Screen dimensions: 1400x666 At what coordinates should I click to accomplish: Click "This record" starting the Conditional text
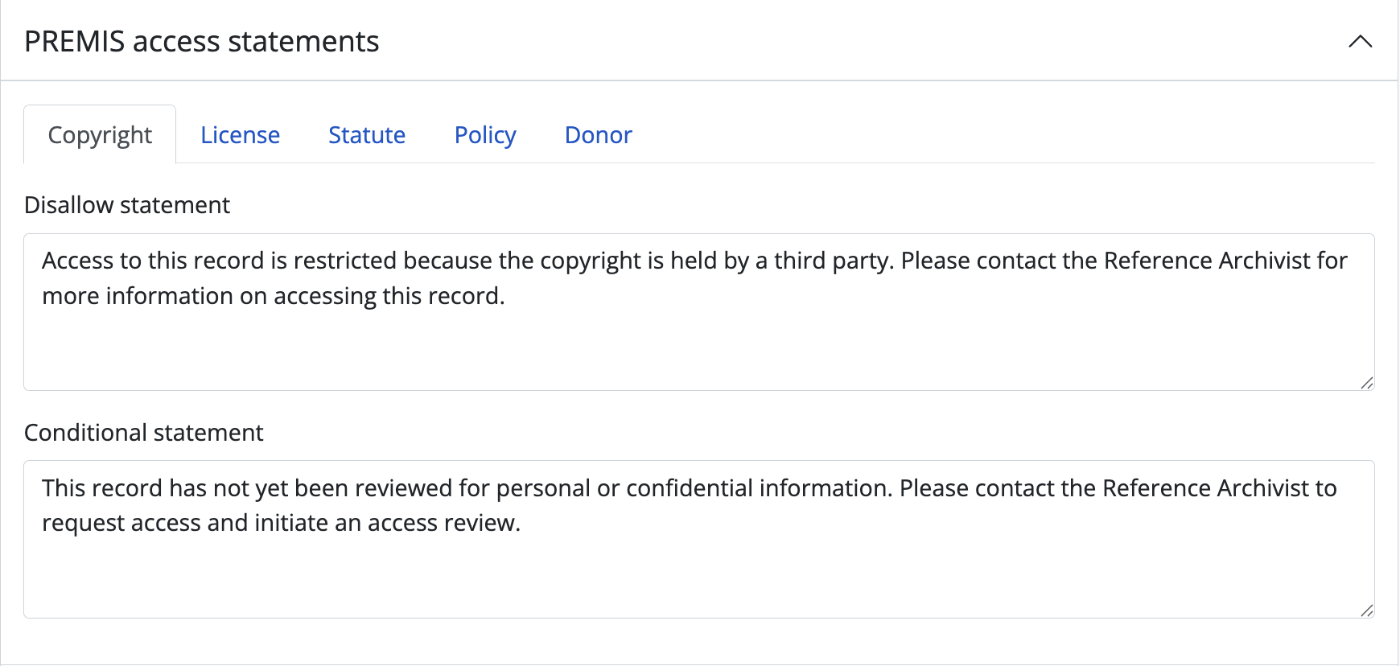(102, 488)
